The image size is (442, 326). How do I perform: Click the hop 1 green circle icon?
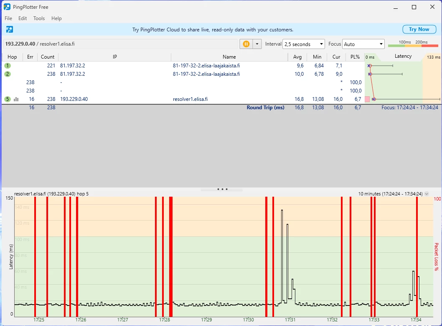tap(8, 66)
